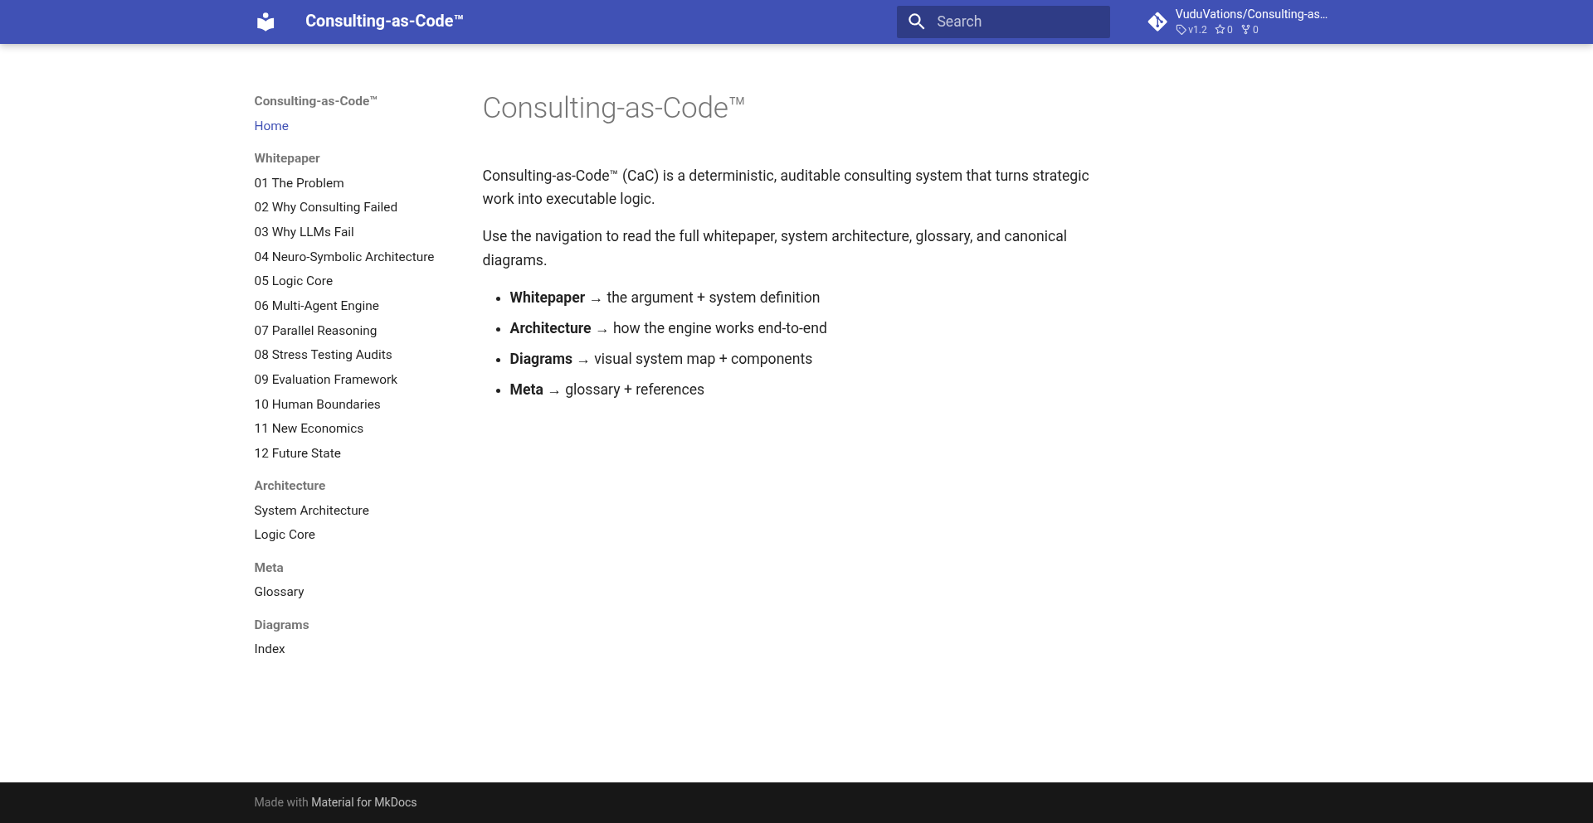The image size is (1593, 823).
Task: Open chapter 08 Stress Testing Audits
Action: [323, 355]
